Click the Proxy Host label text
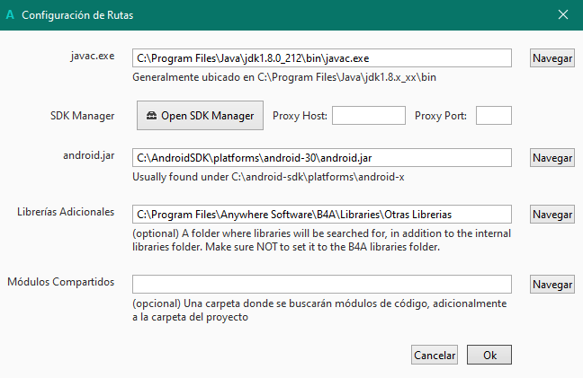The image size is (583, 378). (x=300, y=116)
